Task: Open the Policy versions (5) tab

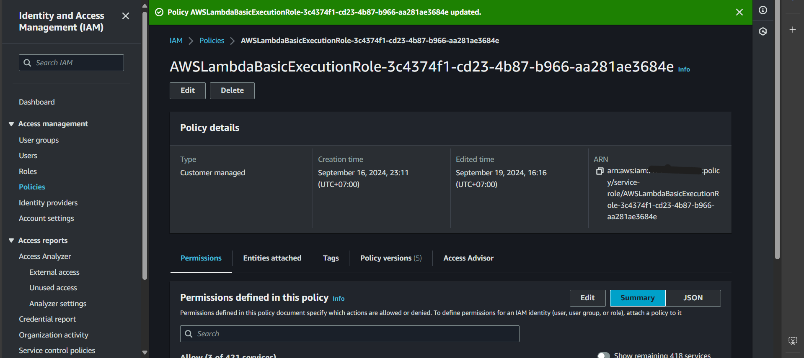Action: (x=391, y=258)
